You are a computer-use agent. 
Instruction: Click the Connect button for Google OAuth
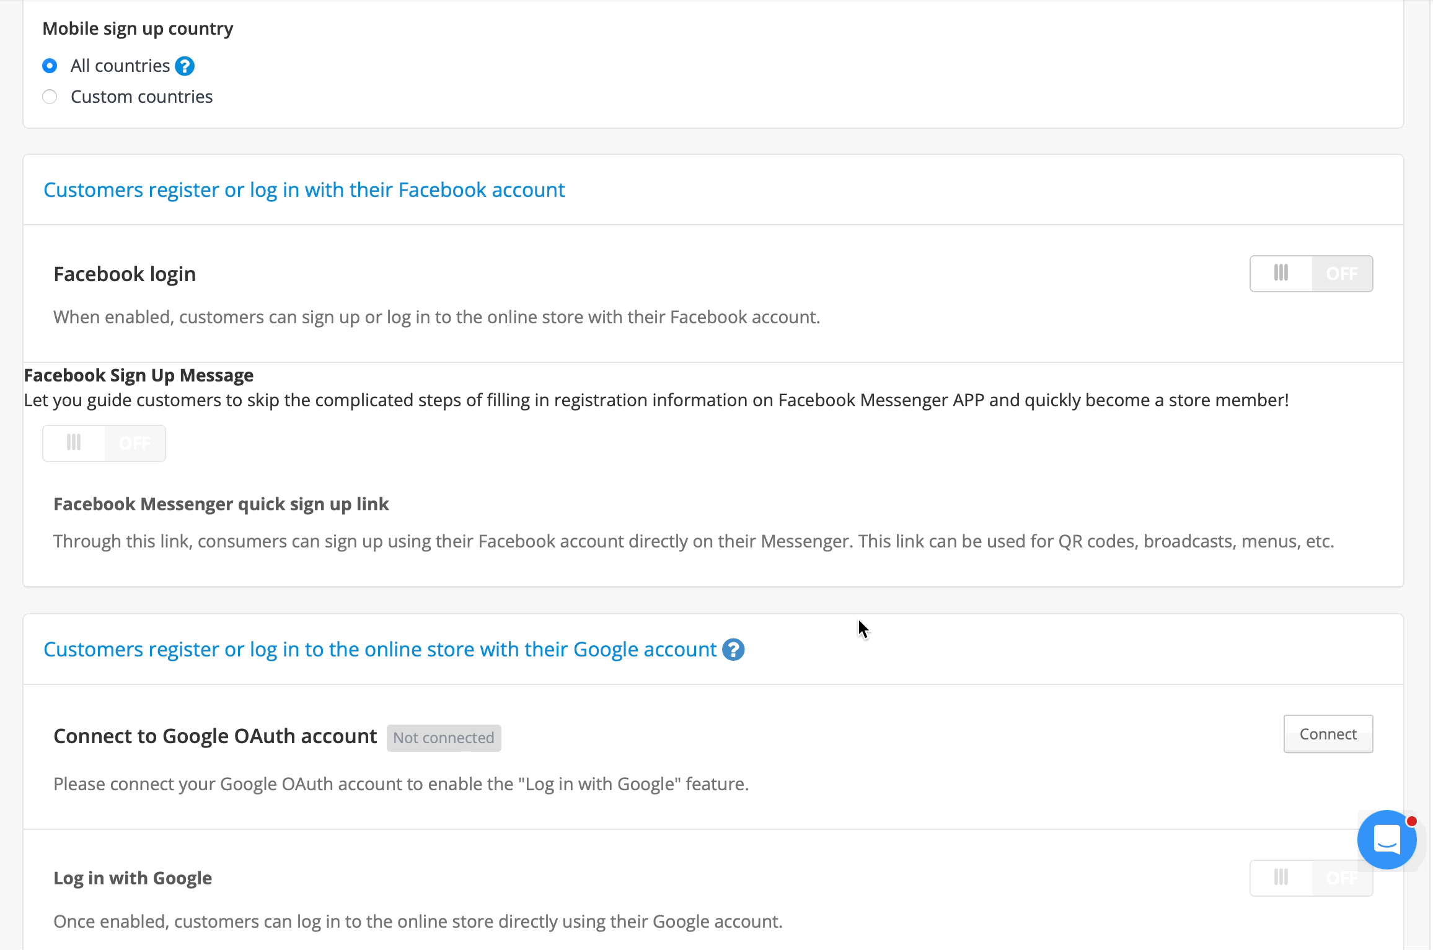pos(1328,734)
